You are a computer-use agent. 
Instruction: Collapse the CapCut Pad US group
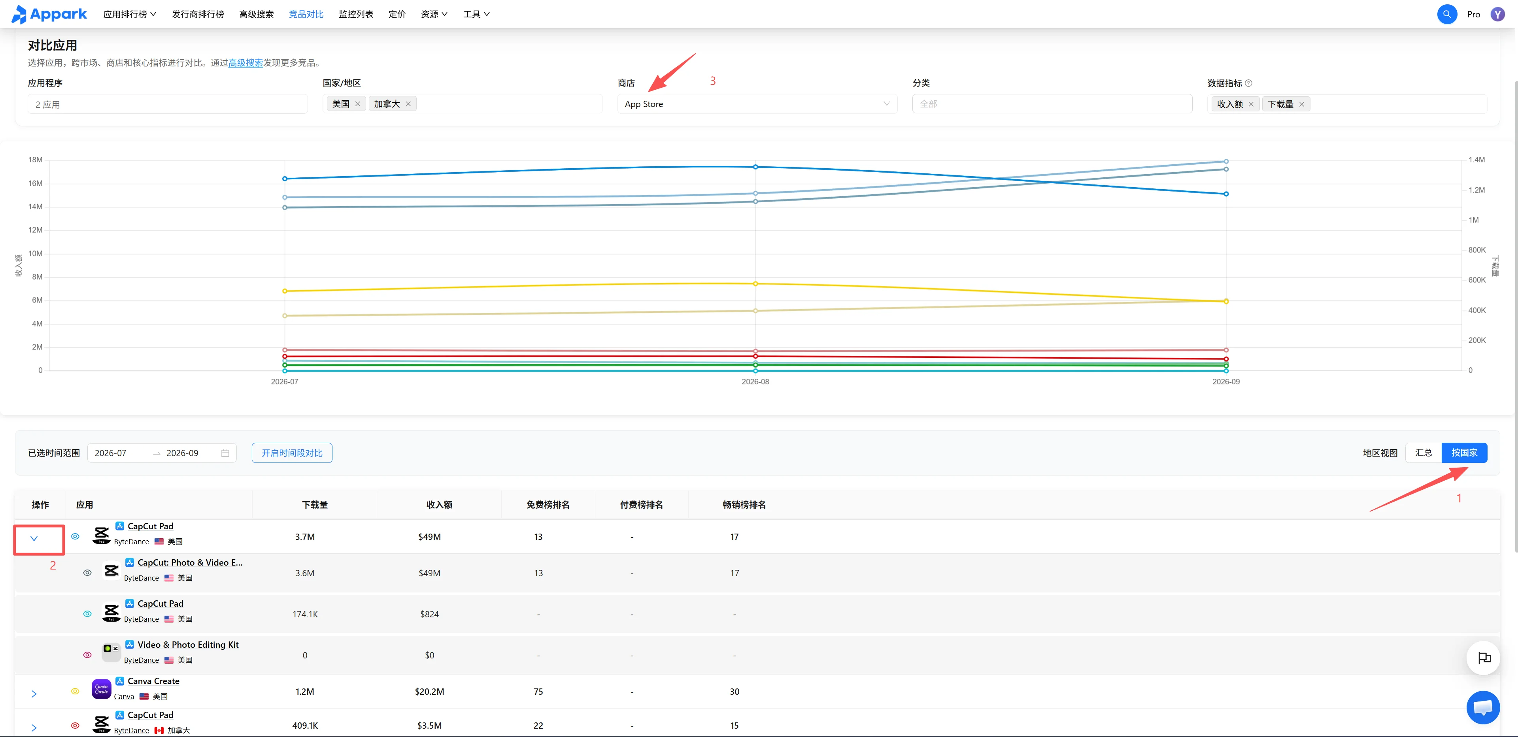34,539
